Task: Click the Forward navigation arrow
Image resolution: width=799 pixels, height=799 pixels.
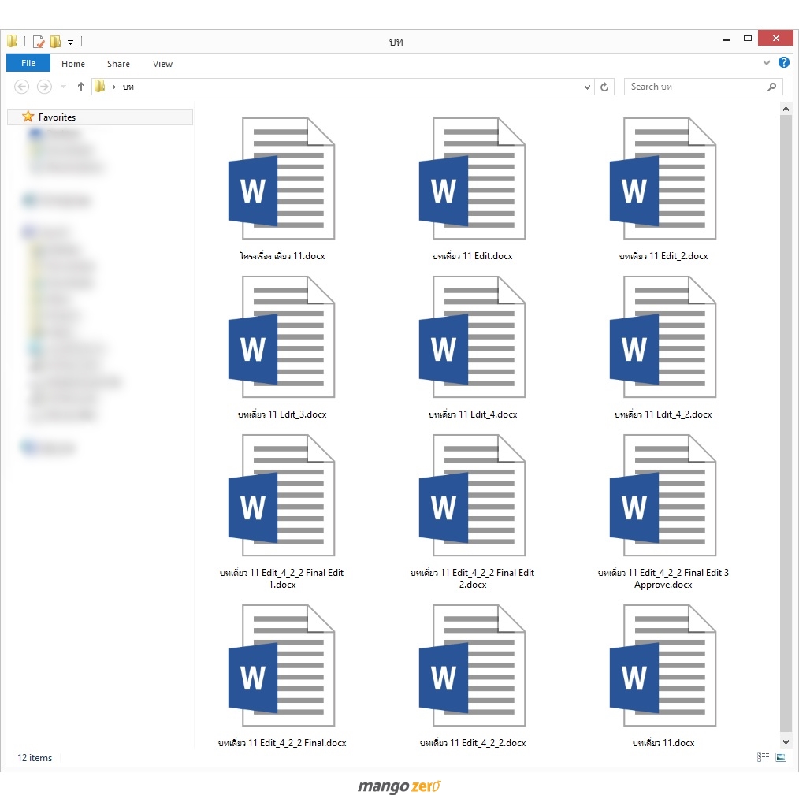Action: point(44,87)
